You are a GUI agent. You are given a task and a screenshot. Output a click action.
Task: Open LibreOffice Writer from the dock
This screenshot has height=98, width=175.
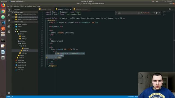coord(3,52)
